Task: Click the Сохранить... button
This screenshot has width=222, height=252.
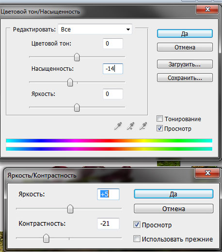Action: point(185,78)
